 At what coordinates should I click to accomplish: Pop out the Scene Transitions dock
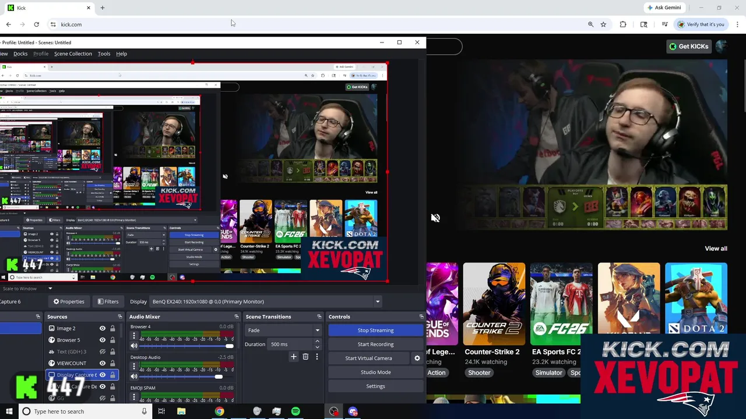(319, 317)
